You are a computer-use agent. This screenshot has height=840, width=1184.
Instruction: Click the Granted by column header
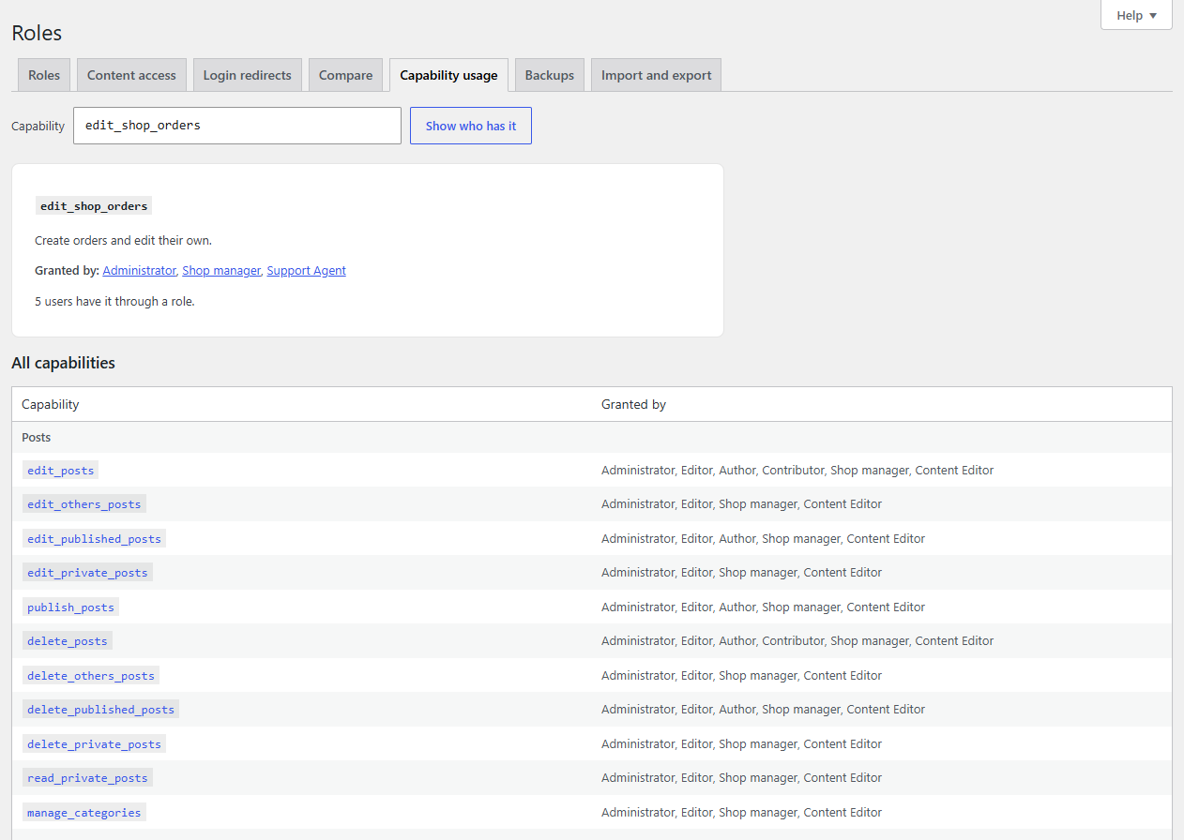633,404
